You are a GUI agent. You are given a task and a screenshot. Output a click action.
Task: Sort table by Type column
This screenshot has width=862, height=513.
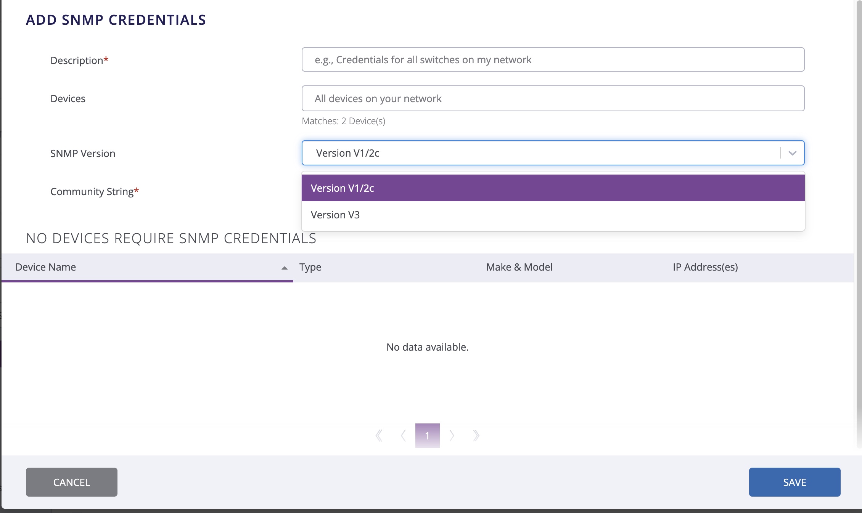[x=310, y=267]
